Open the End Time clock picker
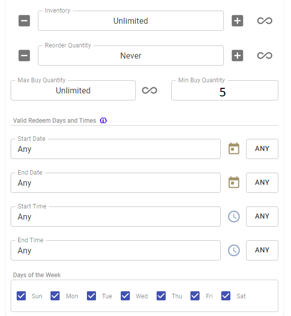This screenshot has width=291, height=316. point(234,250)
